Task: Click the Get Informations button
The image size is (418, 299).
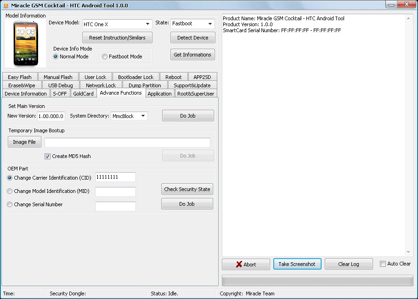Action: (192, 55)
